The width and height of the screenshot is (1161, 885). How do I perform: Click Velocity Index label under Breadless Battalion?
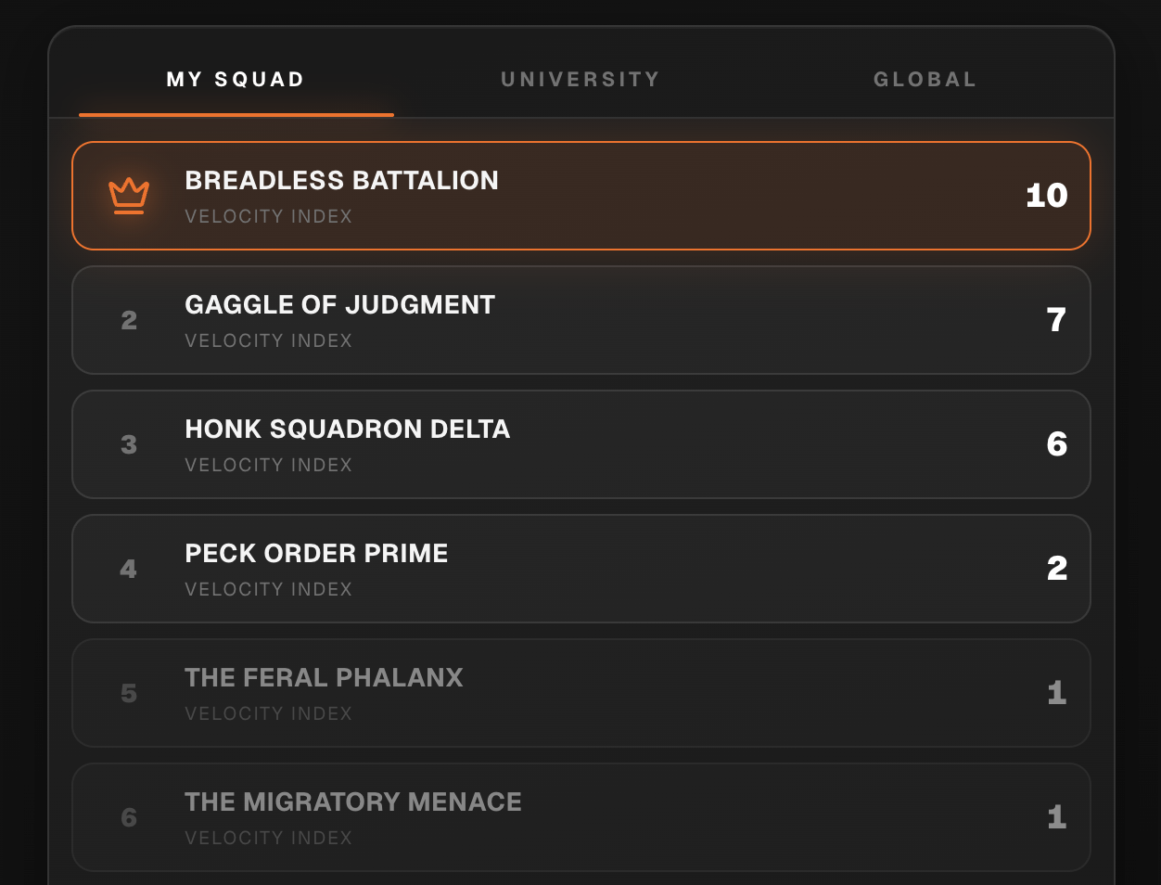[268, 216]
